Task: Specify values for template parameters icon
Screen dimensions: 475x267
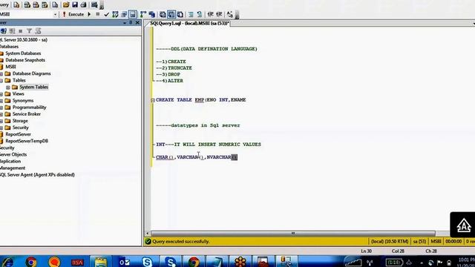Action: [230, 14]
